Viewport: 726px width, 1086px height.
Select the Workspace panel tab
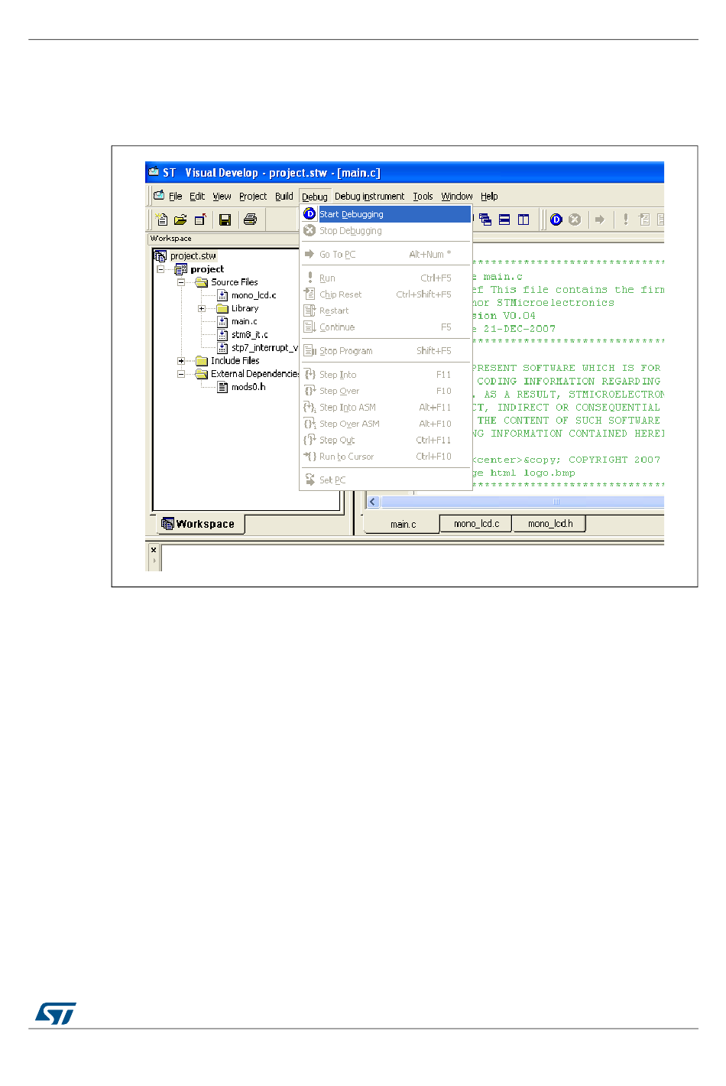(201, 524)
